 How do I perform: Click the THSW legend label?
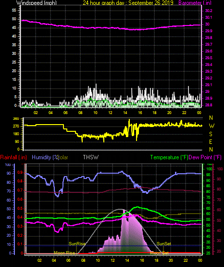pyautogui.click(x=91, y=157)
